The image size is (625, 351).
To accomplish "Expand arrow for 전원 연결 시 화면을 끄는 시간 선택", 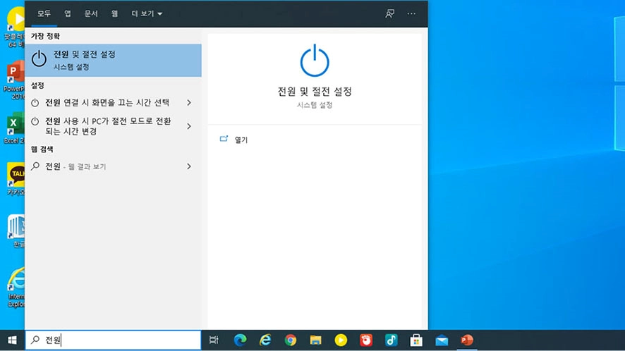I will click(189, 103).
